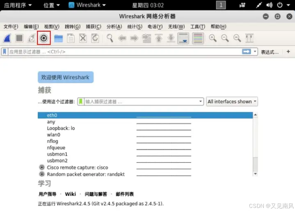This screenshot has width=295, height=211.
Task: Restart the current capture
Action: (32, 38)
